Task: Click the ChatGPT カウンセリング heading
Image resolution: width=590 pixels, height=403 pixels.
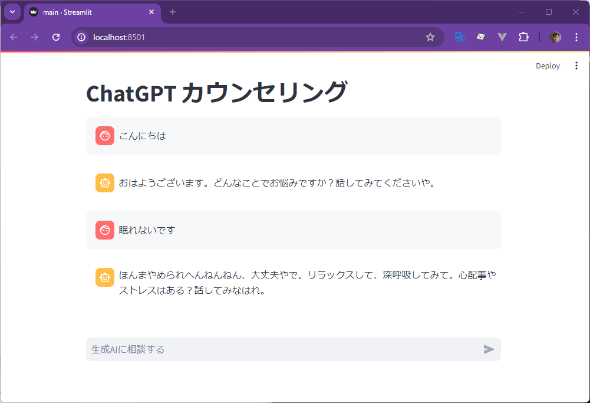Action: coord(216,93)
